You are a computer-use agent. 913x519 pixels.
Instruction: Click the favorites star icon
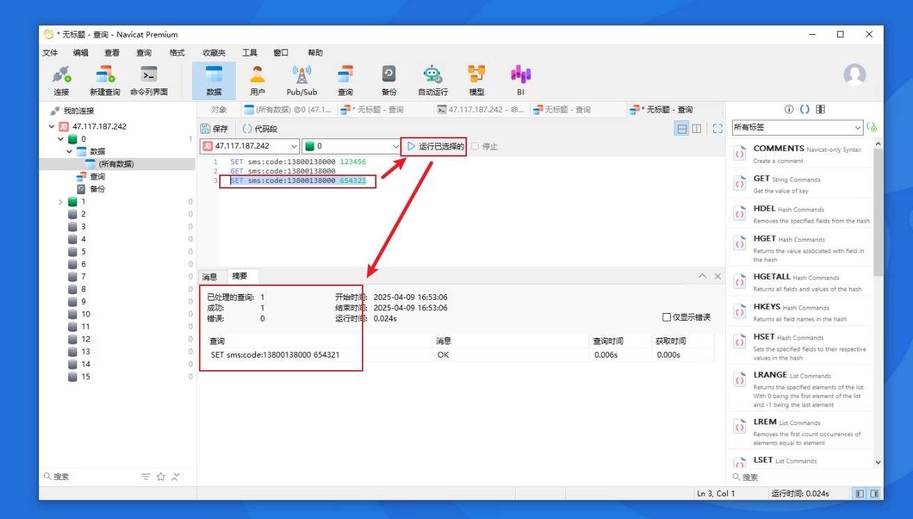point(161,477)
